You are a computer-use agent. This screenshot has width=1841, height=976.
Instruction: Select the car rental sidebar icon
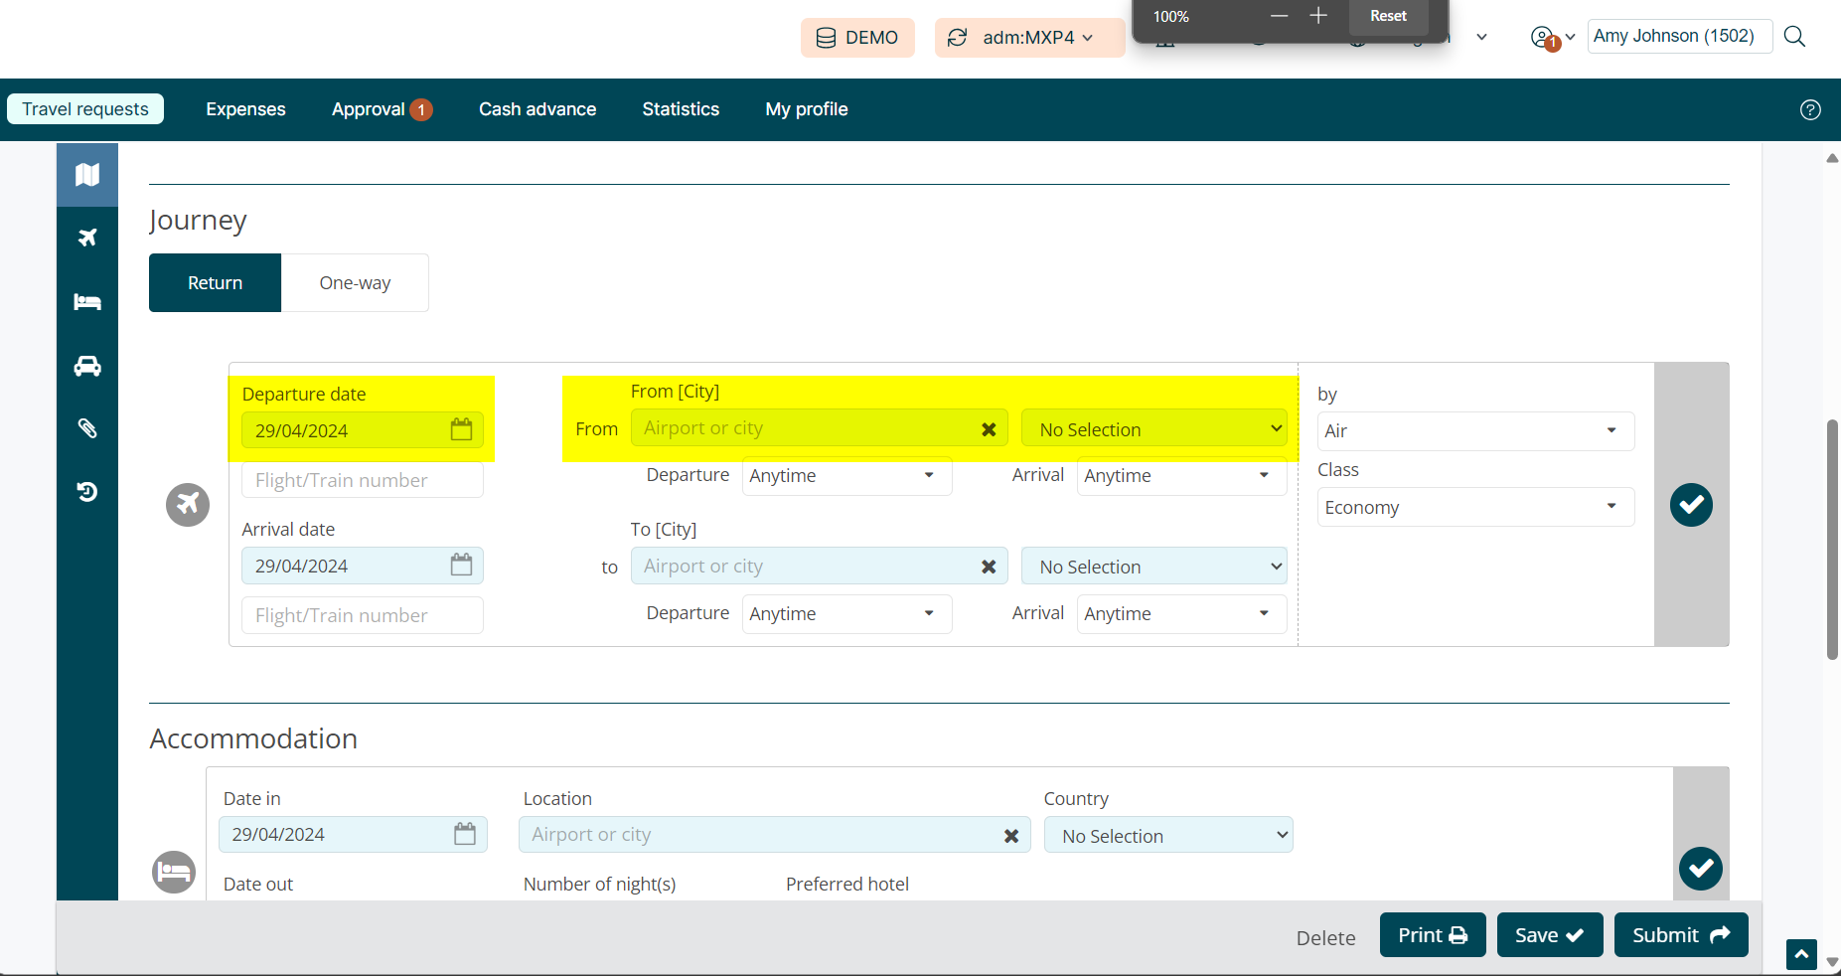pos(87,366)
